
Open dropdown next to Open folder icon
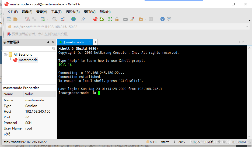(x=20, y=19)
